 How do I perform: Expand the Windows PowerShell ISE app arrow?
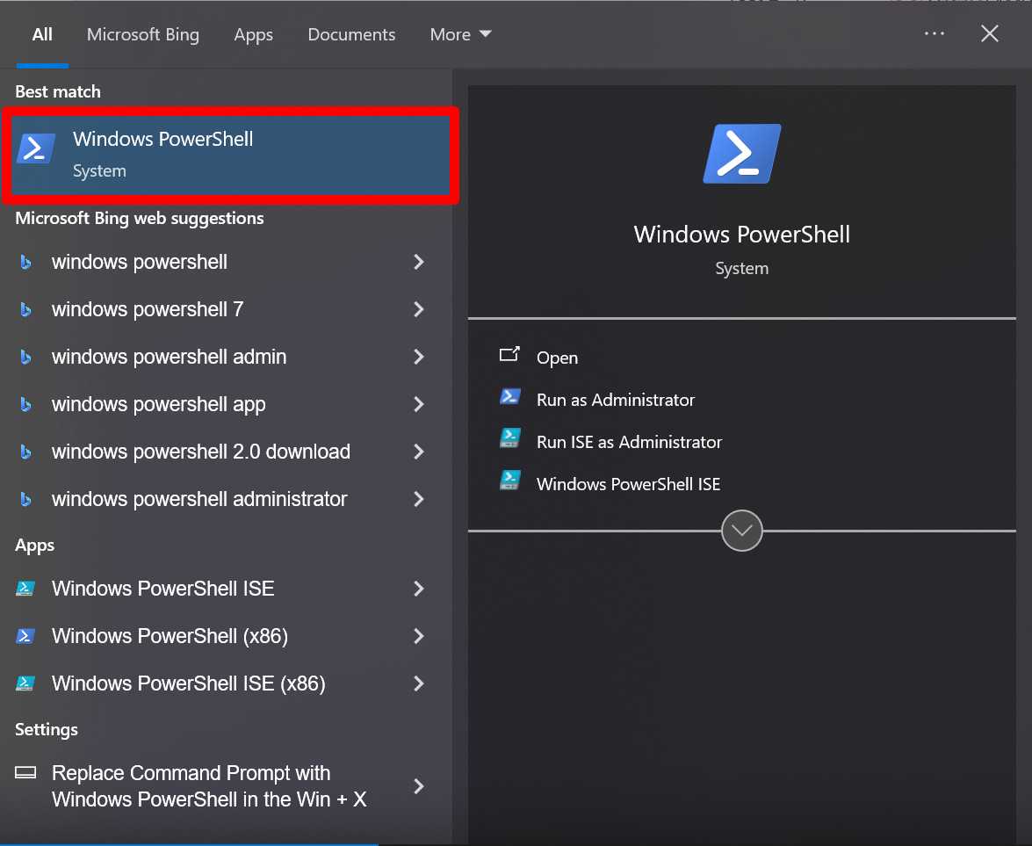pyautogui.click(x=419, y=589)
